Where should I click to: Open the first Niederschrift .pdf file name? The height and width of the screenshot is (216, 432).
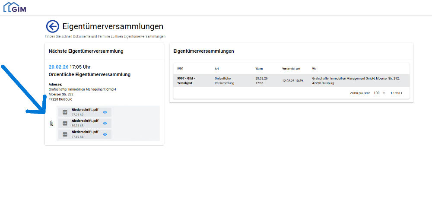point(85,110)
